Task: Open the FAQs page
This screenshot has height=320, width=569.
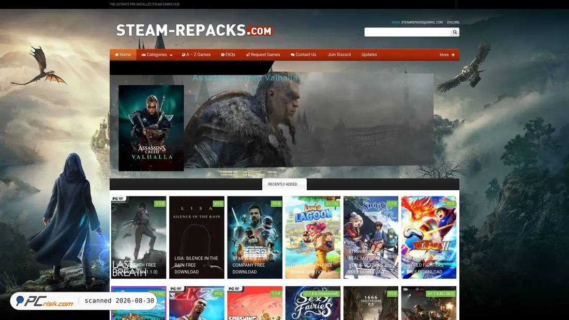Action: (228, 55)
